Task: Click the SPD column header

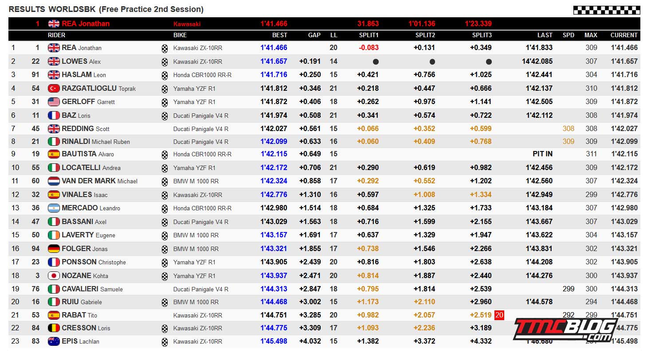Action: point(569,35)
